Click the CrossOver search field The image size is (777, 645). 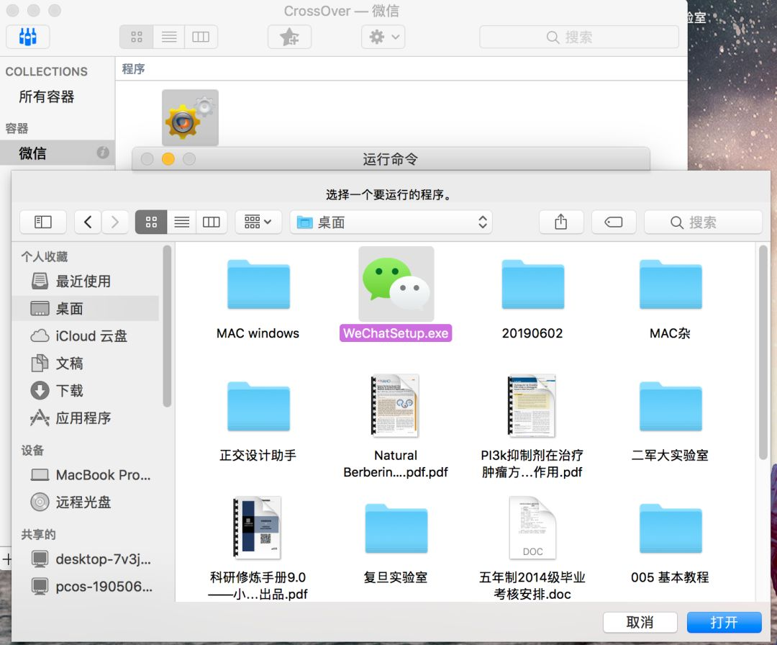click(578, 37)
